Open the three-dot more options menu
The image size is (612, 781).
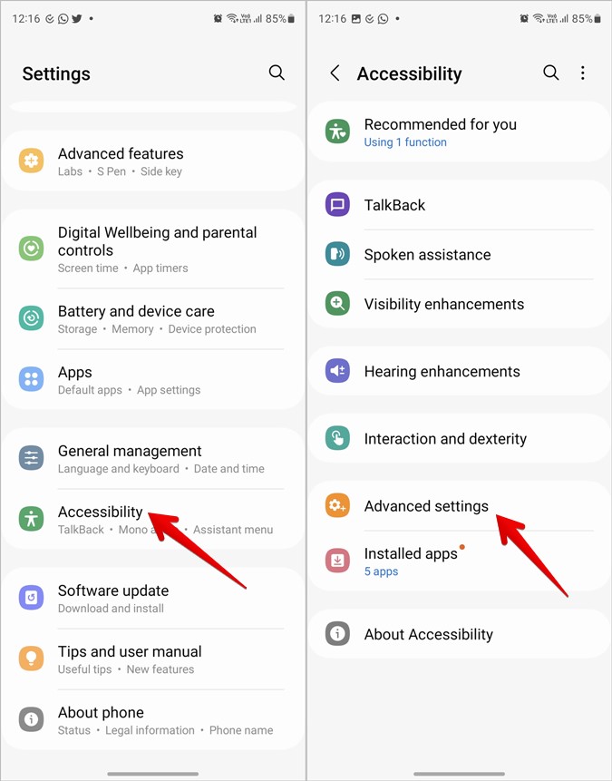tap(583, 73)
